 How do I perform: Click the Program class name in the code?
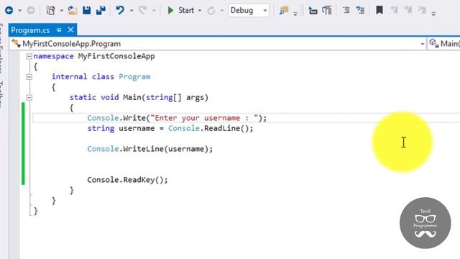(134, 77)
